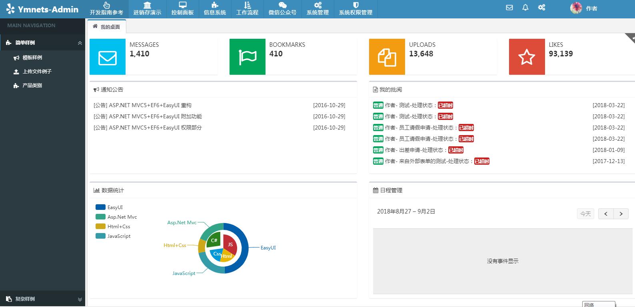Click the home icon on 我的桌面 tab
635x307 pixels.
pos(95,26)
